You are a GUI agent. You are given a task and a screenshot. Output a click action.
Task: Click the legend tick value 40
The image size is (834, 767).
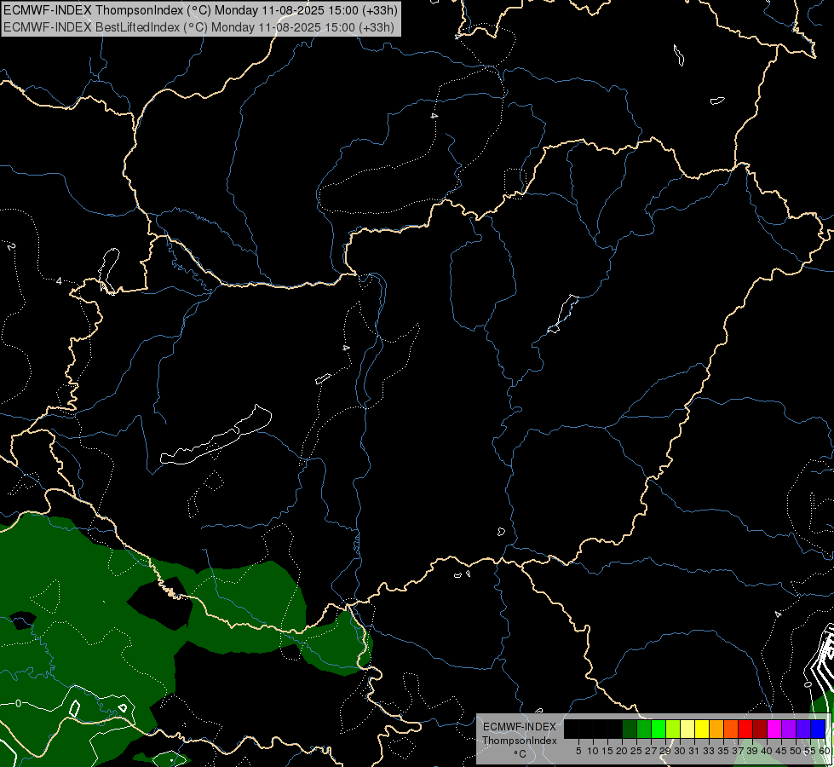click(x=767, y=751)
